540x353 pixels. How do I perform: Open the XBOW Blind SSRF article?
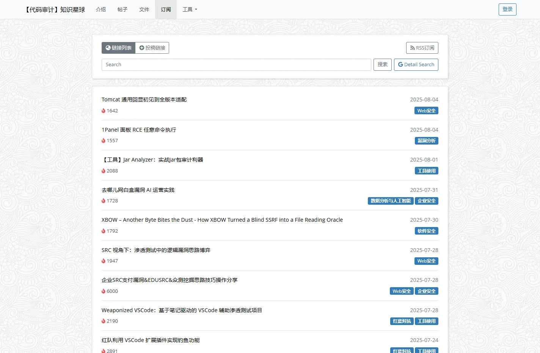coord(222,220)
